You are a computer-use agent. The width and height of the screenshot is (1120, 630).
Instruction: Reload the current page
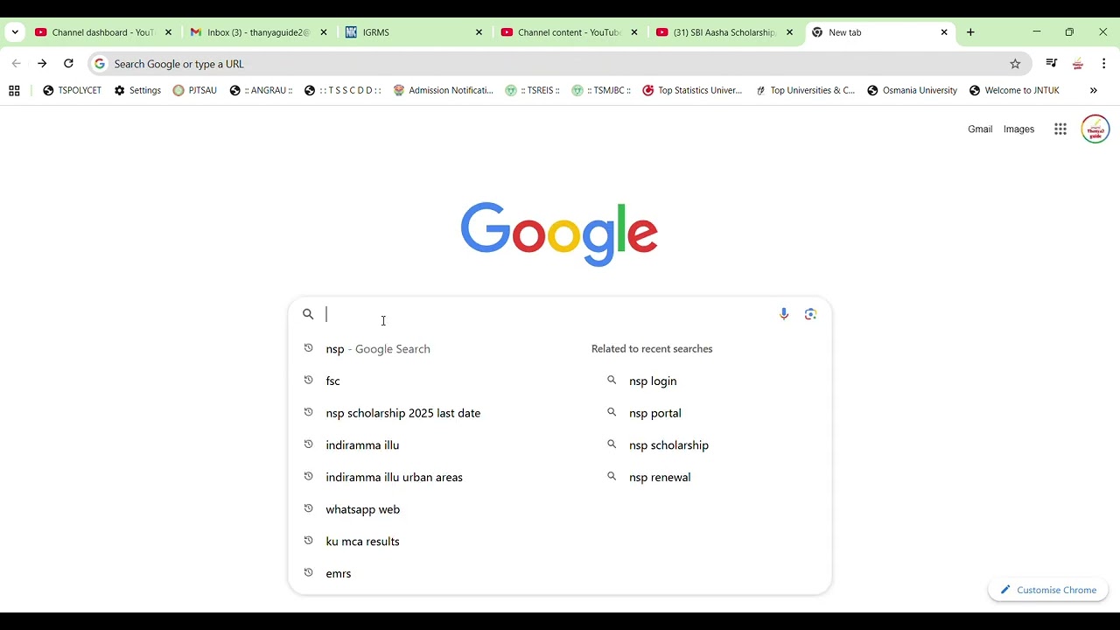tap(68, 64)
